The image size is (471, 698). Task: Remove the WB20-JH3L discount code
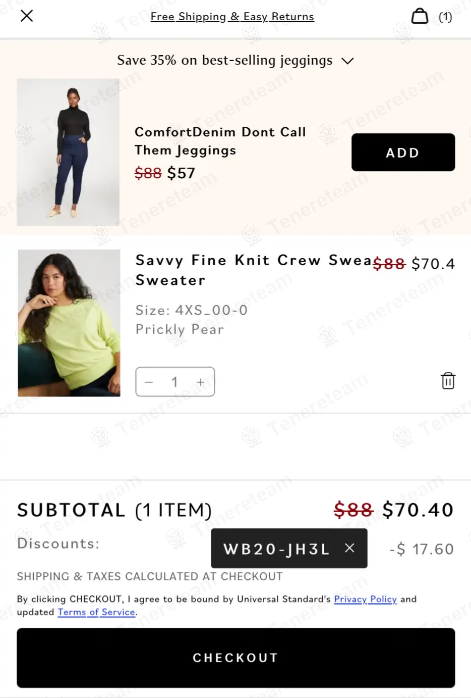pyautogui.click(x=349, y=548)
